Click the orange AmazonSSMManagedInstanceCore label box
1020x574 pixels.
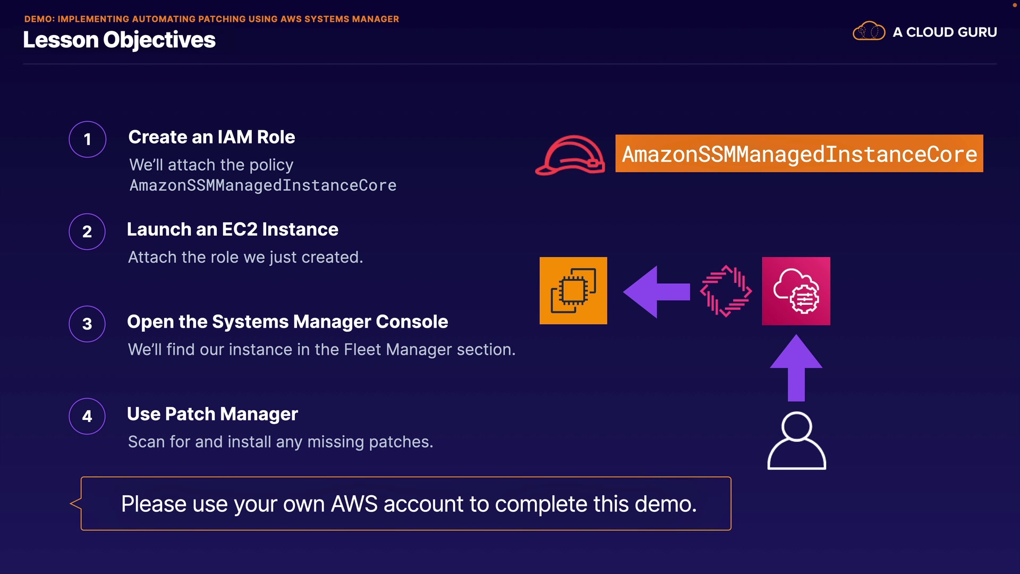799,154
